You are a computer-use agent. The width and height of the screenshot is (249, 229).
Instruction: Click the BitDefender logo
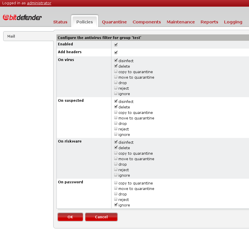22,18
